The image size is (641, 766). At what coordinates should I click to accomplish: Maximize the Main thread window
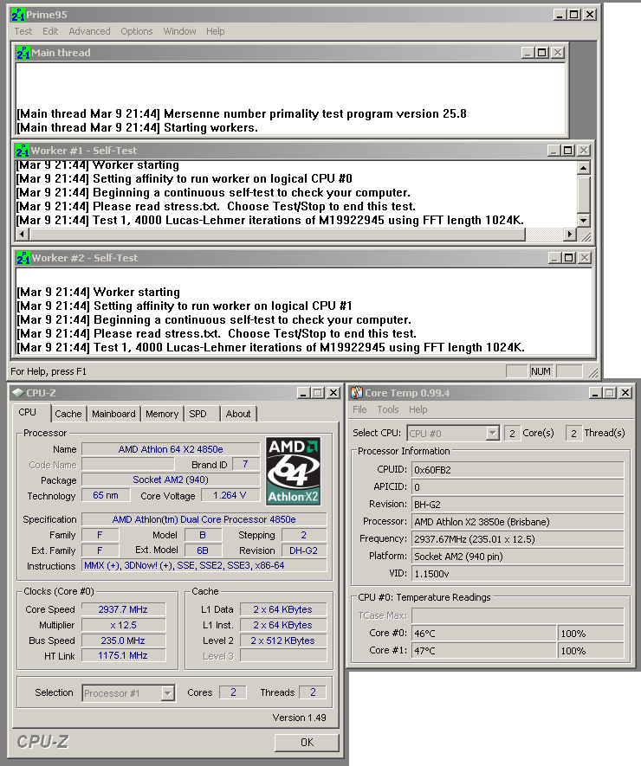542,53
